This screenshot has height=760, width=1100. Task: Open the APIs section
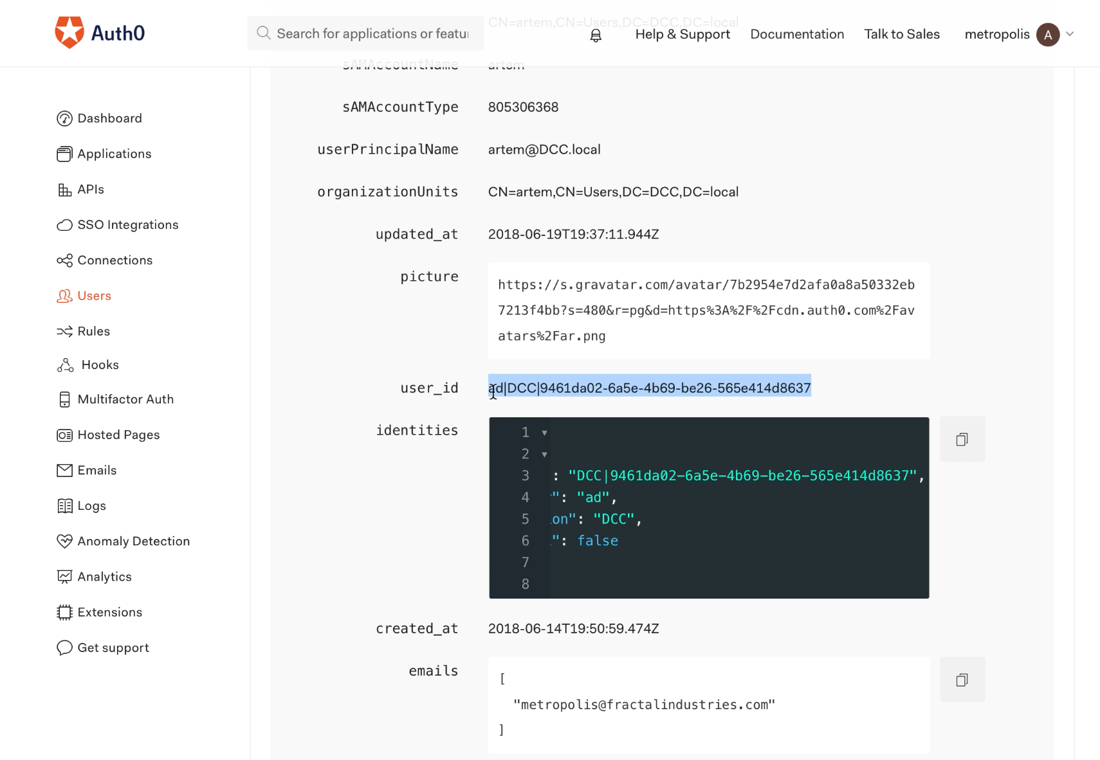coord(91,190)
